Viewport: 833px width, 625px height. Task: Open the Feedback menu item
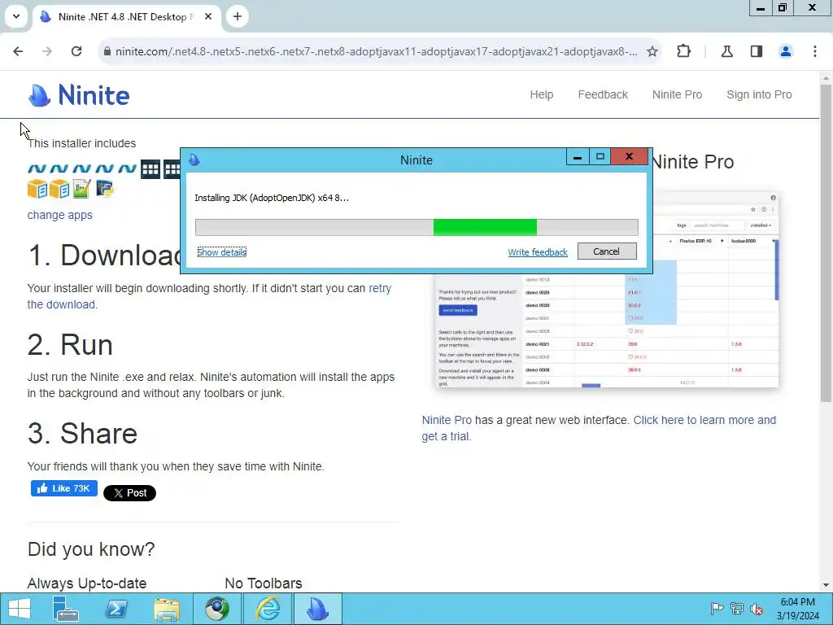click(x=603, y=94)
